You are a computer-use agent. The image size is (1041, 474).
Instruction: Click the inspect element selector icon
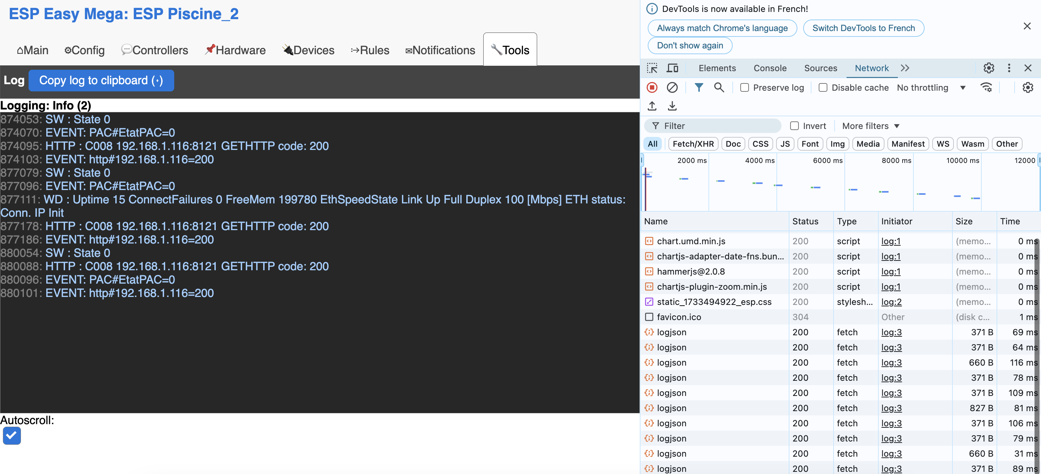tap(652, 68)
